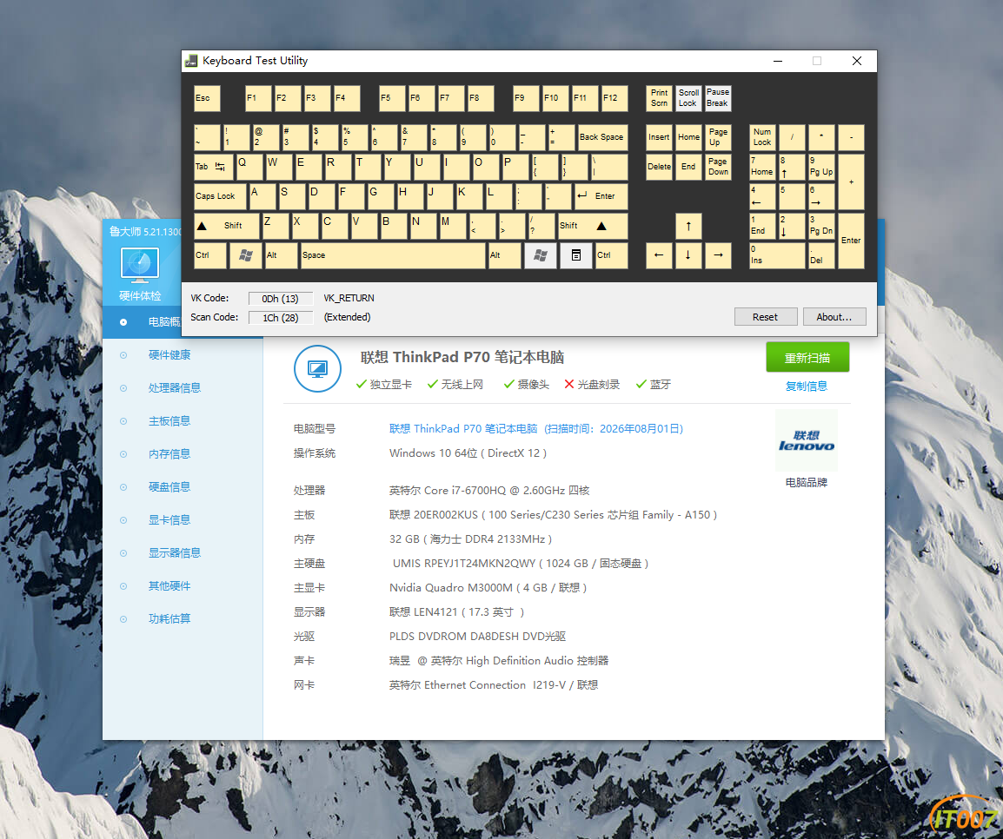Screen dimensions: 1003x839
Task: Click the F5 key
Action: [391, 98]
